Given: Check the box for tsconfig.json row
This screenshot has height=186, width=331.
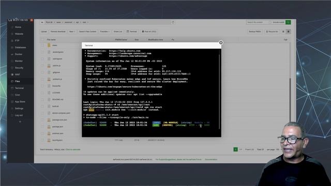Looking at the screenshot, I should [x=42, y=140].
